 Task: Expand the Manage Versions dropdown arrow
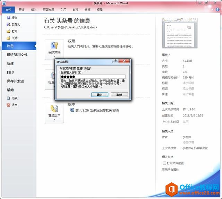tap(54, 120)
